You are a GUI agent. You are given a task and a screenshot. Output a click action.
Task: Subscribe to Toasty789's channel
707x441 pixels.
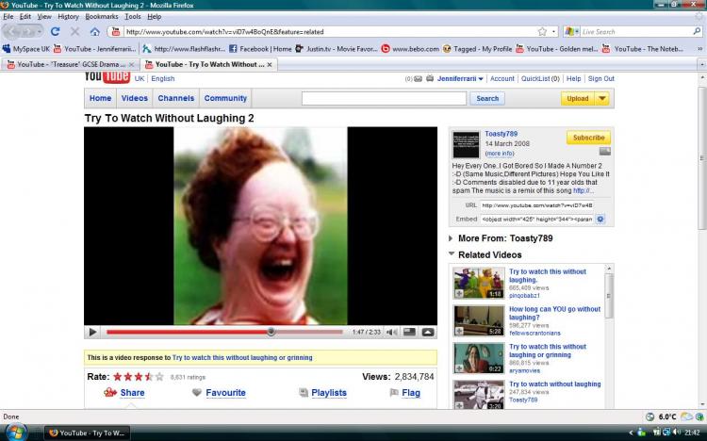click(588, 138)
